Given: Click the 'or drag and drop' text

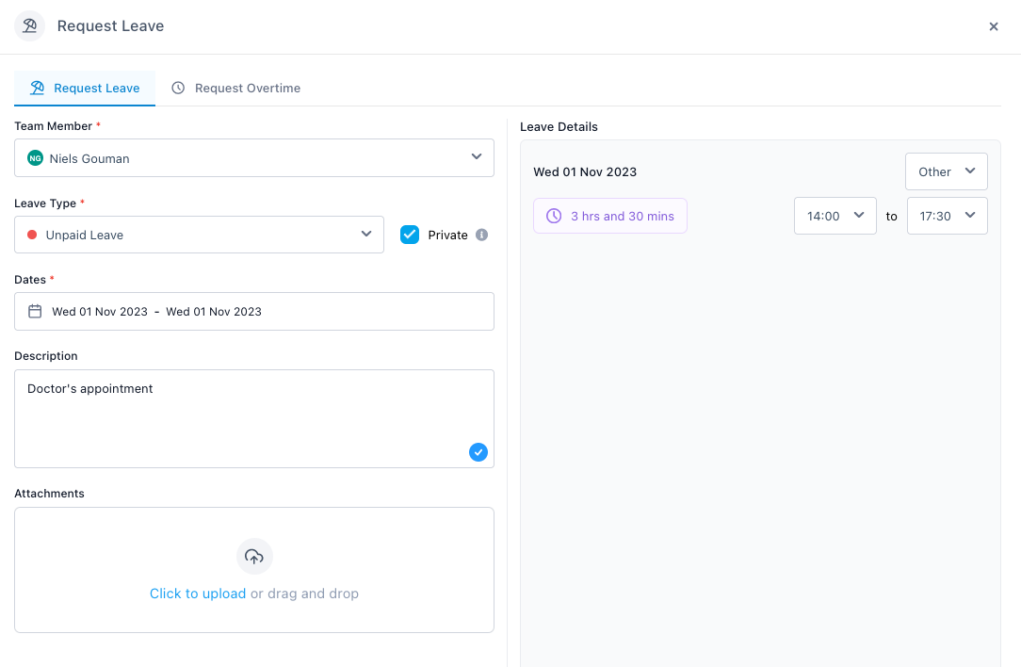Looking at the screenshot, I should [305, 594].
